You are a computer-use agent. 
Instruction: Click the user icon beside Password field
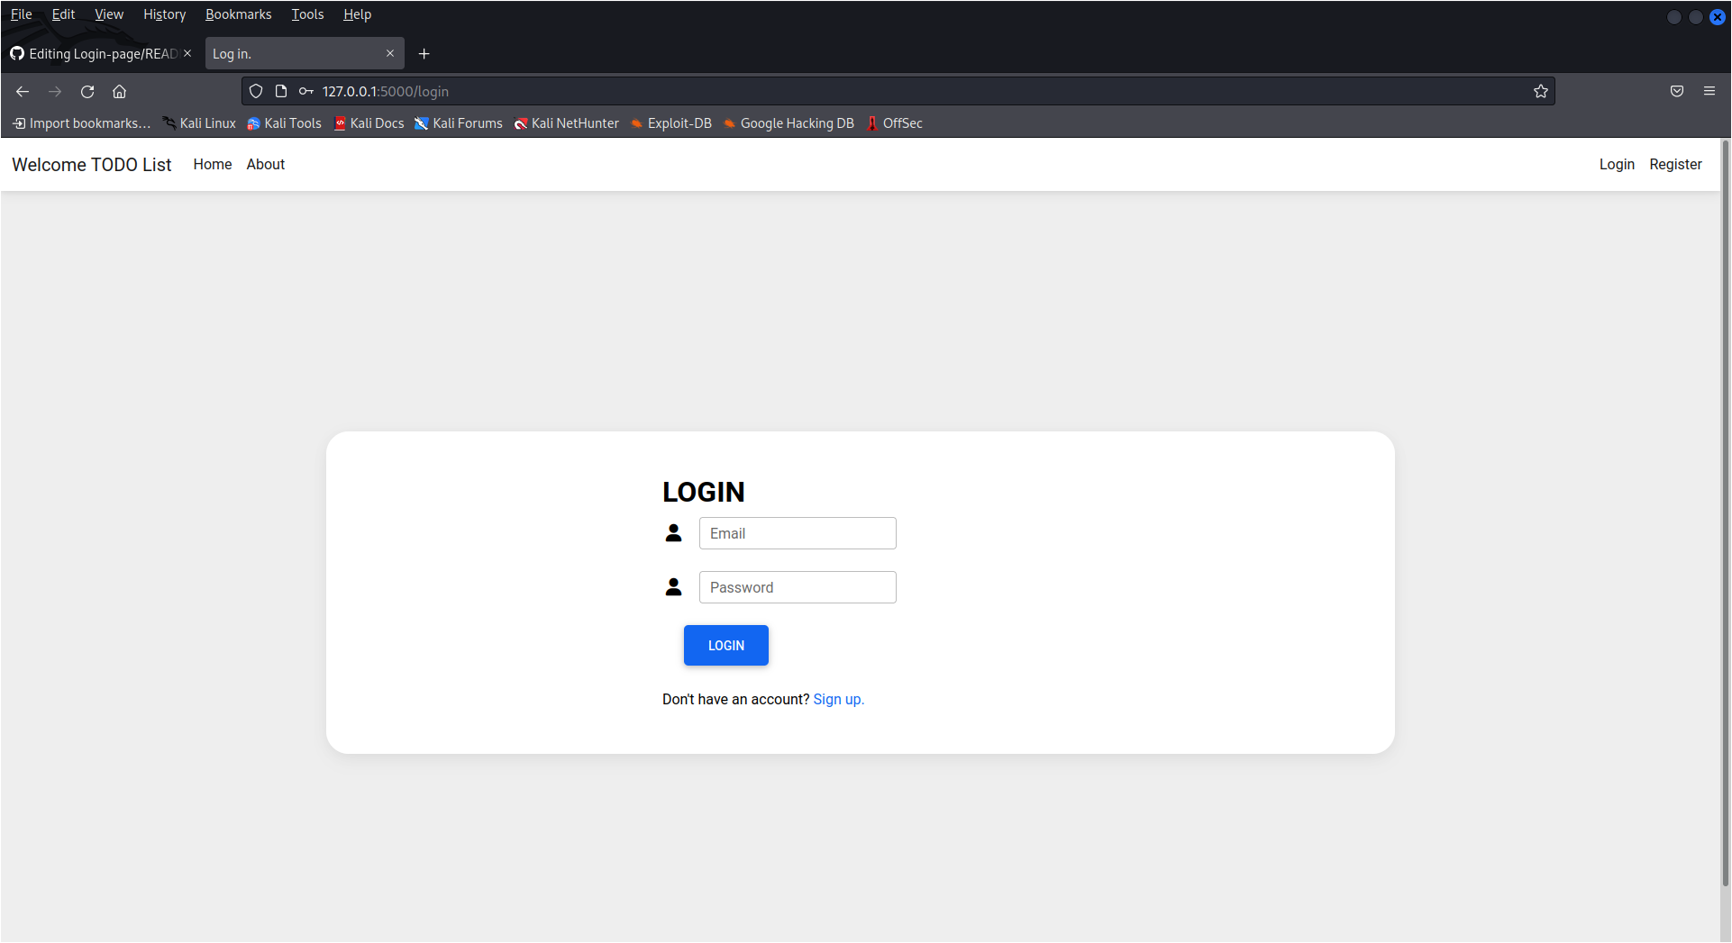(673, 587)
